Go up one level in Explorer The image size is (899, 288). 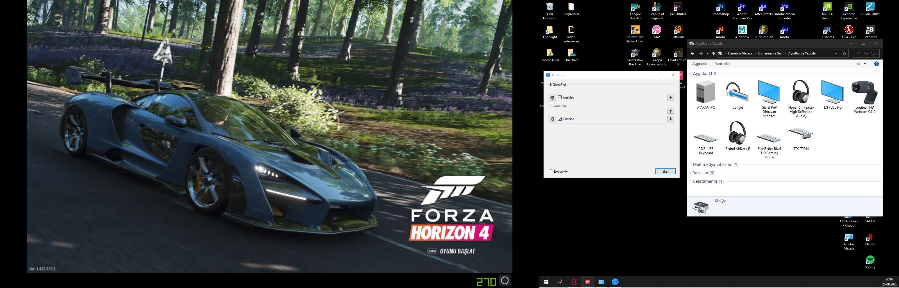pyautogui.click(x=713, y=53)
